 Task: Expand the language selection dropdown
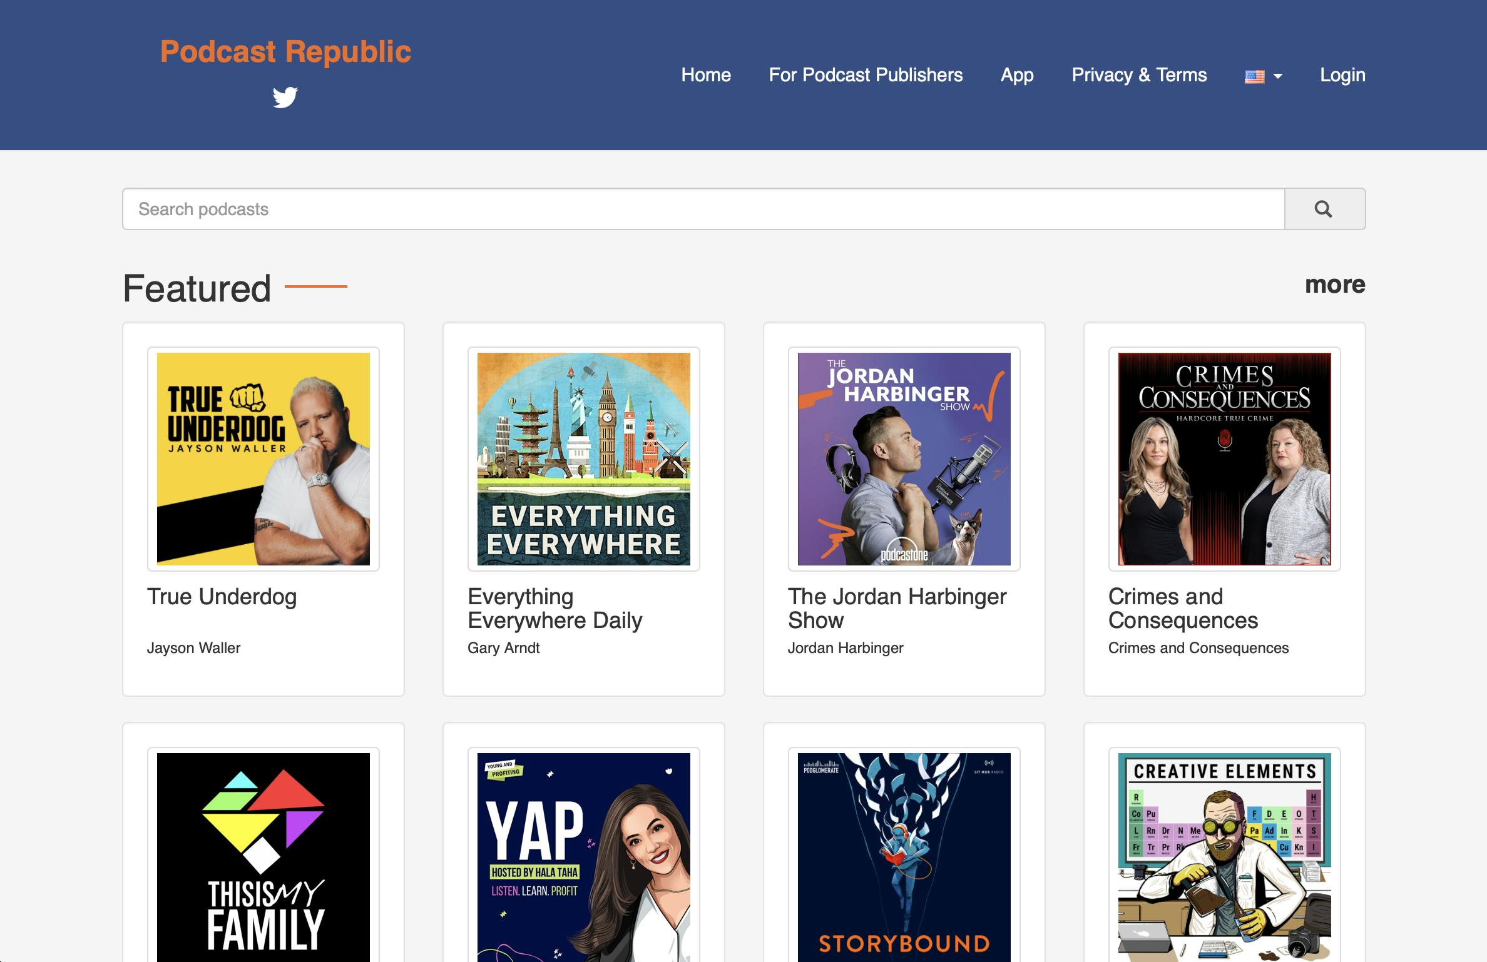(1277, 75)
